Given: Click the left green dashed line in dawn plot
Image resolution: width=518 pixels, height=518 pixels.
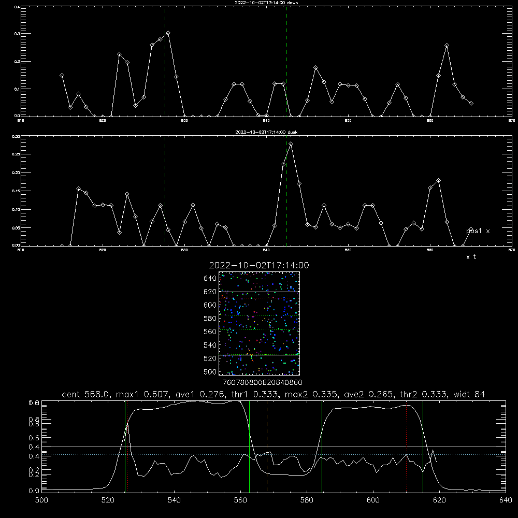Looking at the screenshot, I should (x=165, y=62).
